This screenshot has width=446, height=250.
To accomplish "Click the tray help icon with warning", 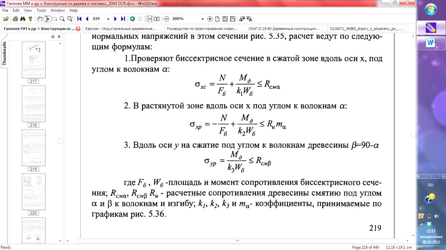I will [x=429, y=198].
